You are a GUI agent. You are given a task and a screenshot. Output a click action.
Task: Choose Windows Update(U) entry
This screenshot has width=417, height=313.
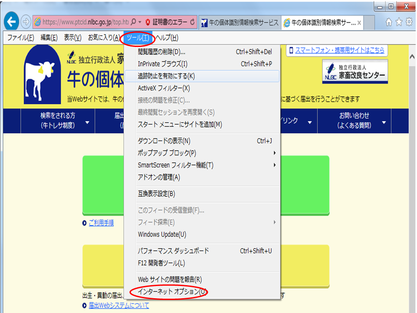(x=202, y=234)
